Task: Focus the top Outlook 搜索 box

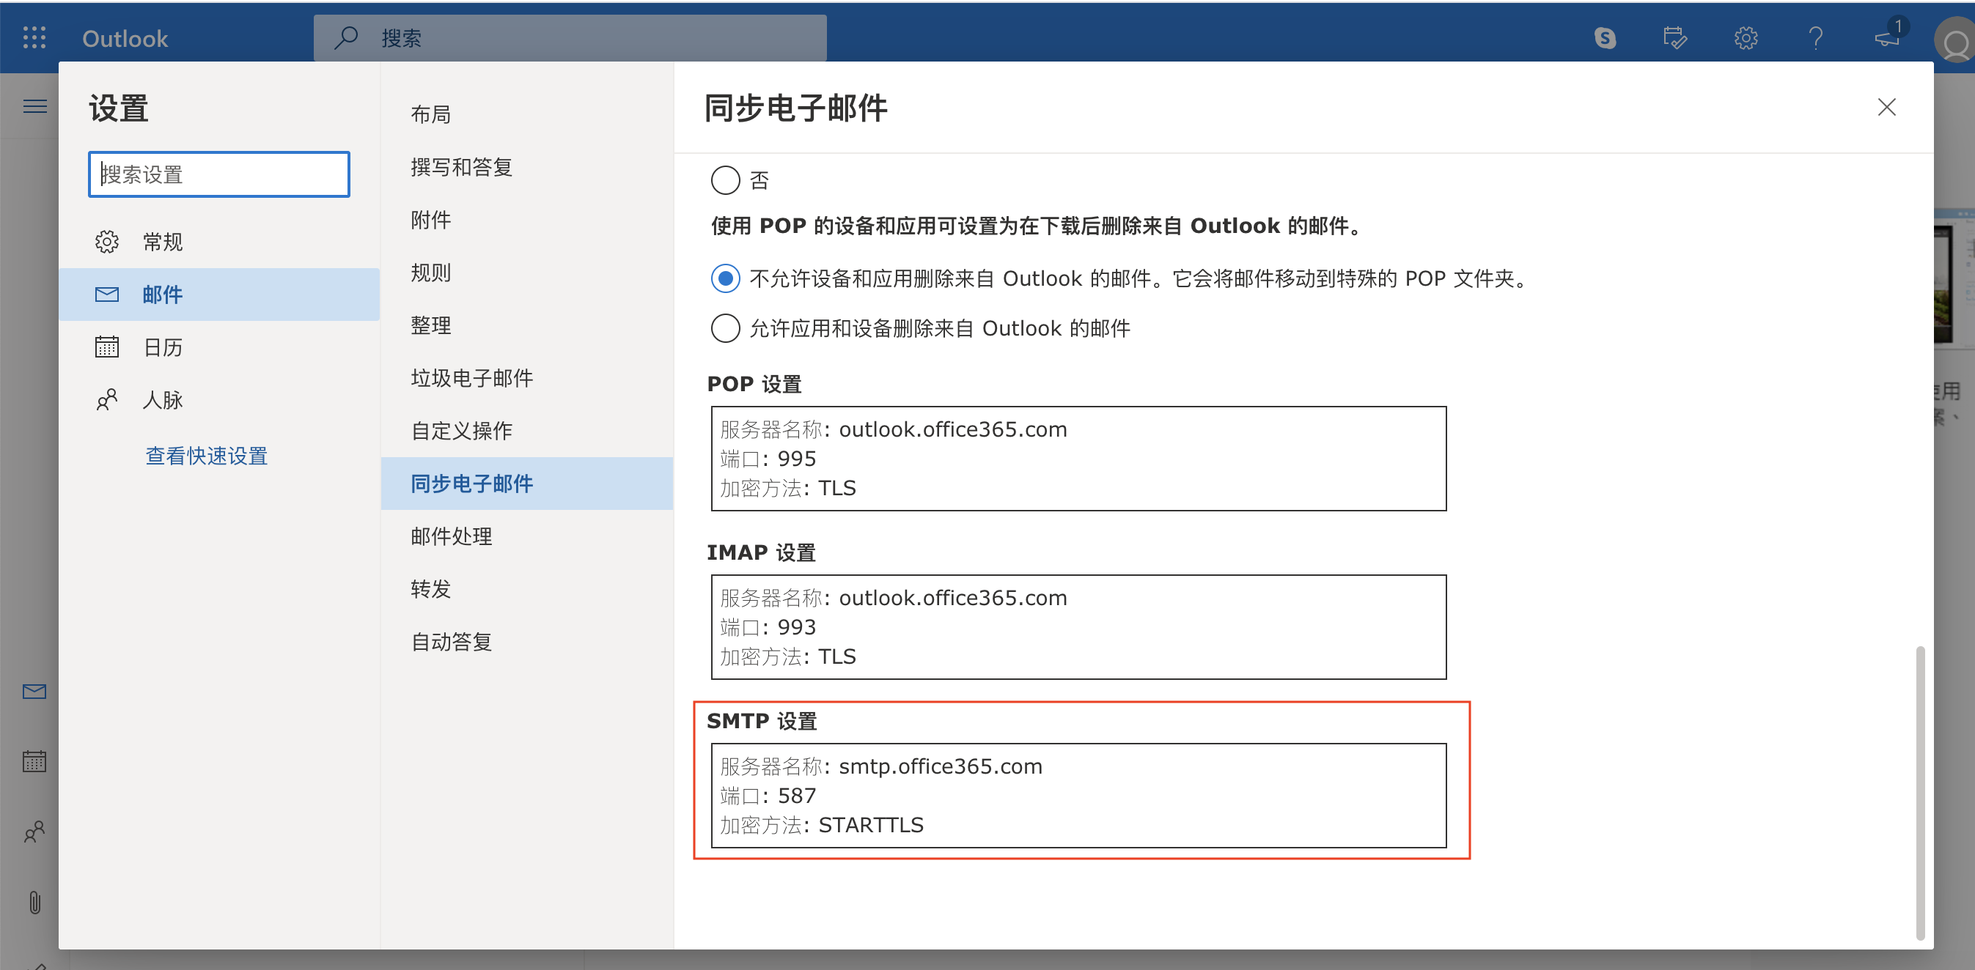Action: pyautogui.click(x=570, y=37)
